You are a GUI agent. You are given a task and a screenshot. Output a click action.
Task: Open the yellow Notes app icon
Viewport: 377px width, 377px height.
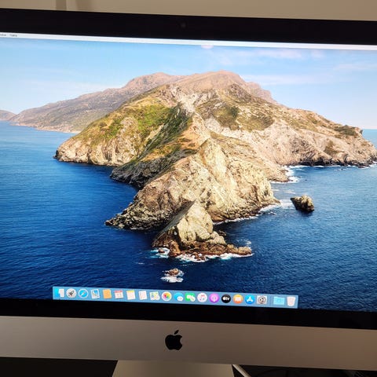coord(131,295)
